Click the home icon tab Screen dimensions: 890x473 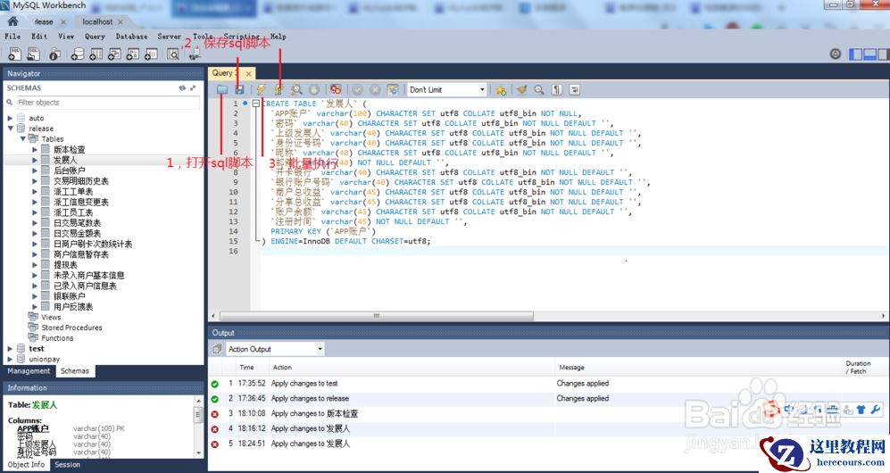pos(13,21)
